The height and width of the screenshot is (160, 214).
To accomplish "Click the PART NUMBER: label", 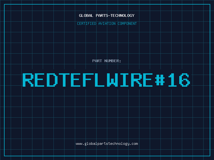I will (x=107, y=61).
